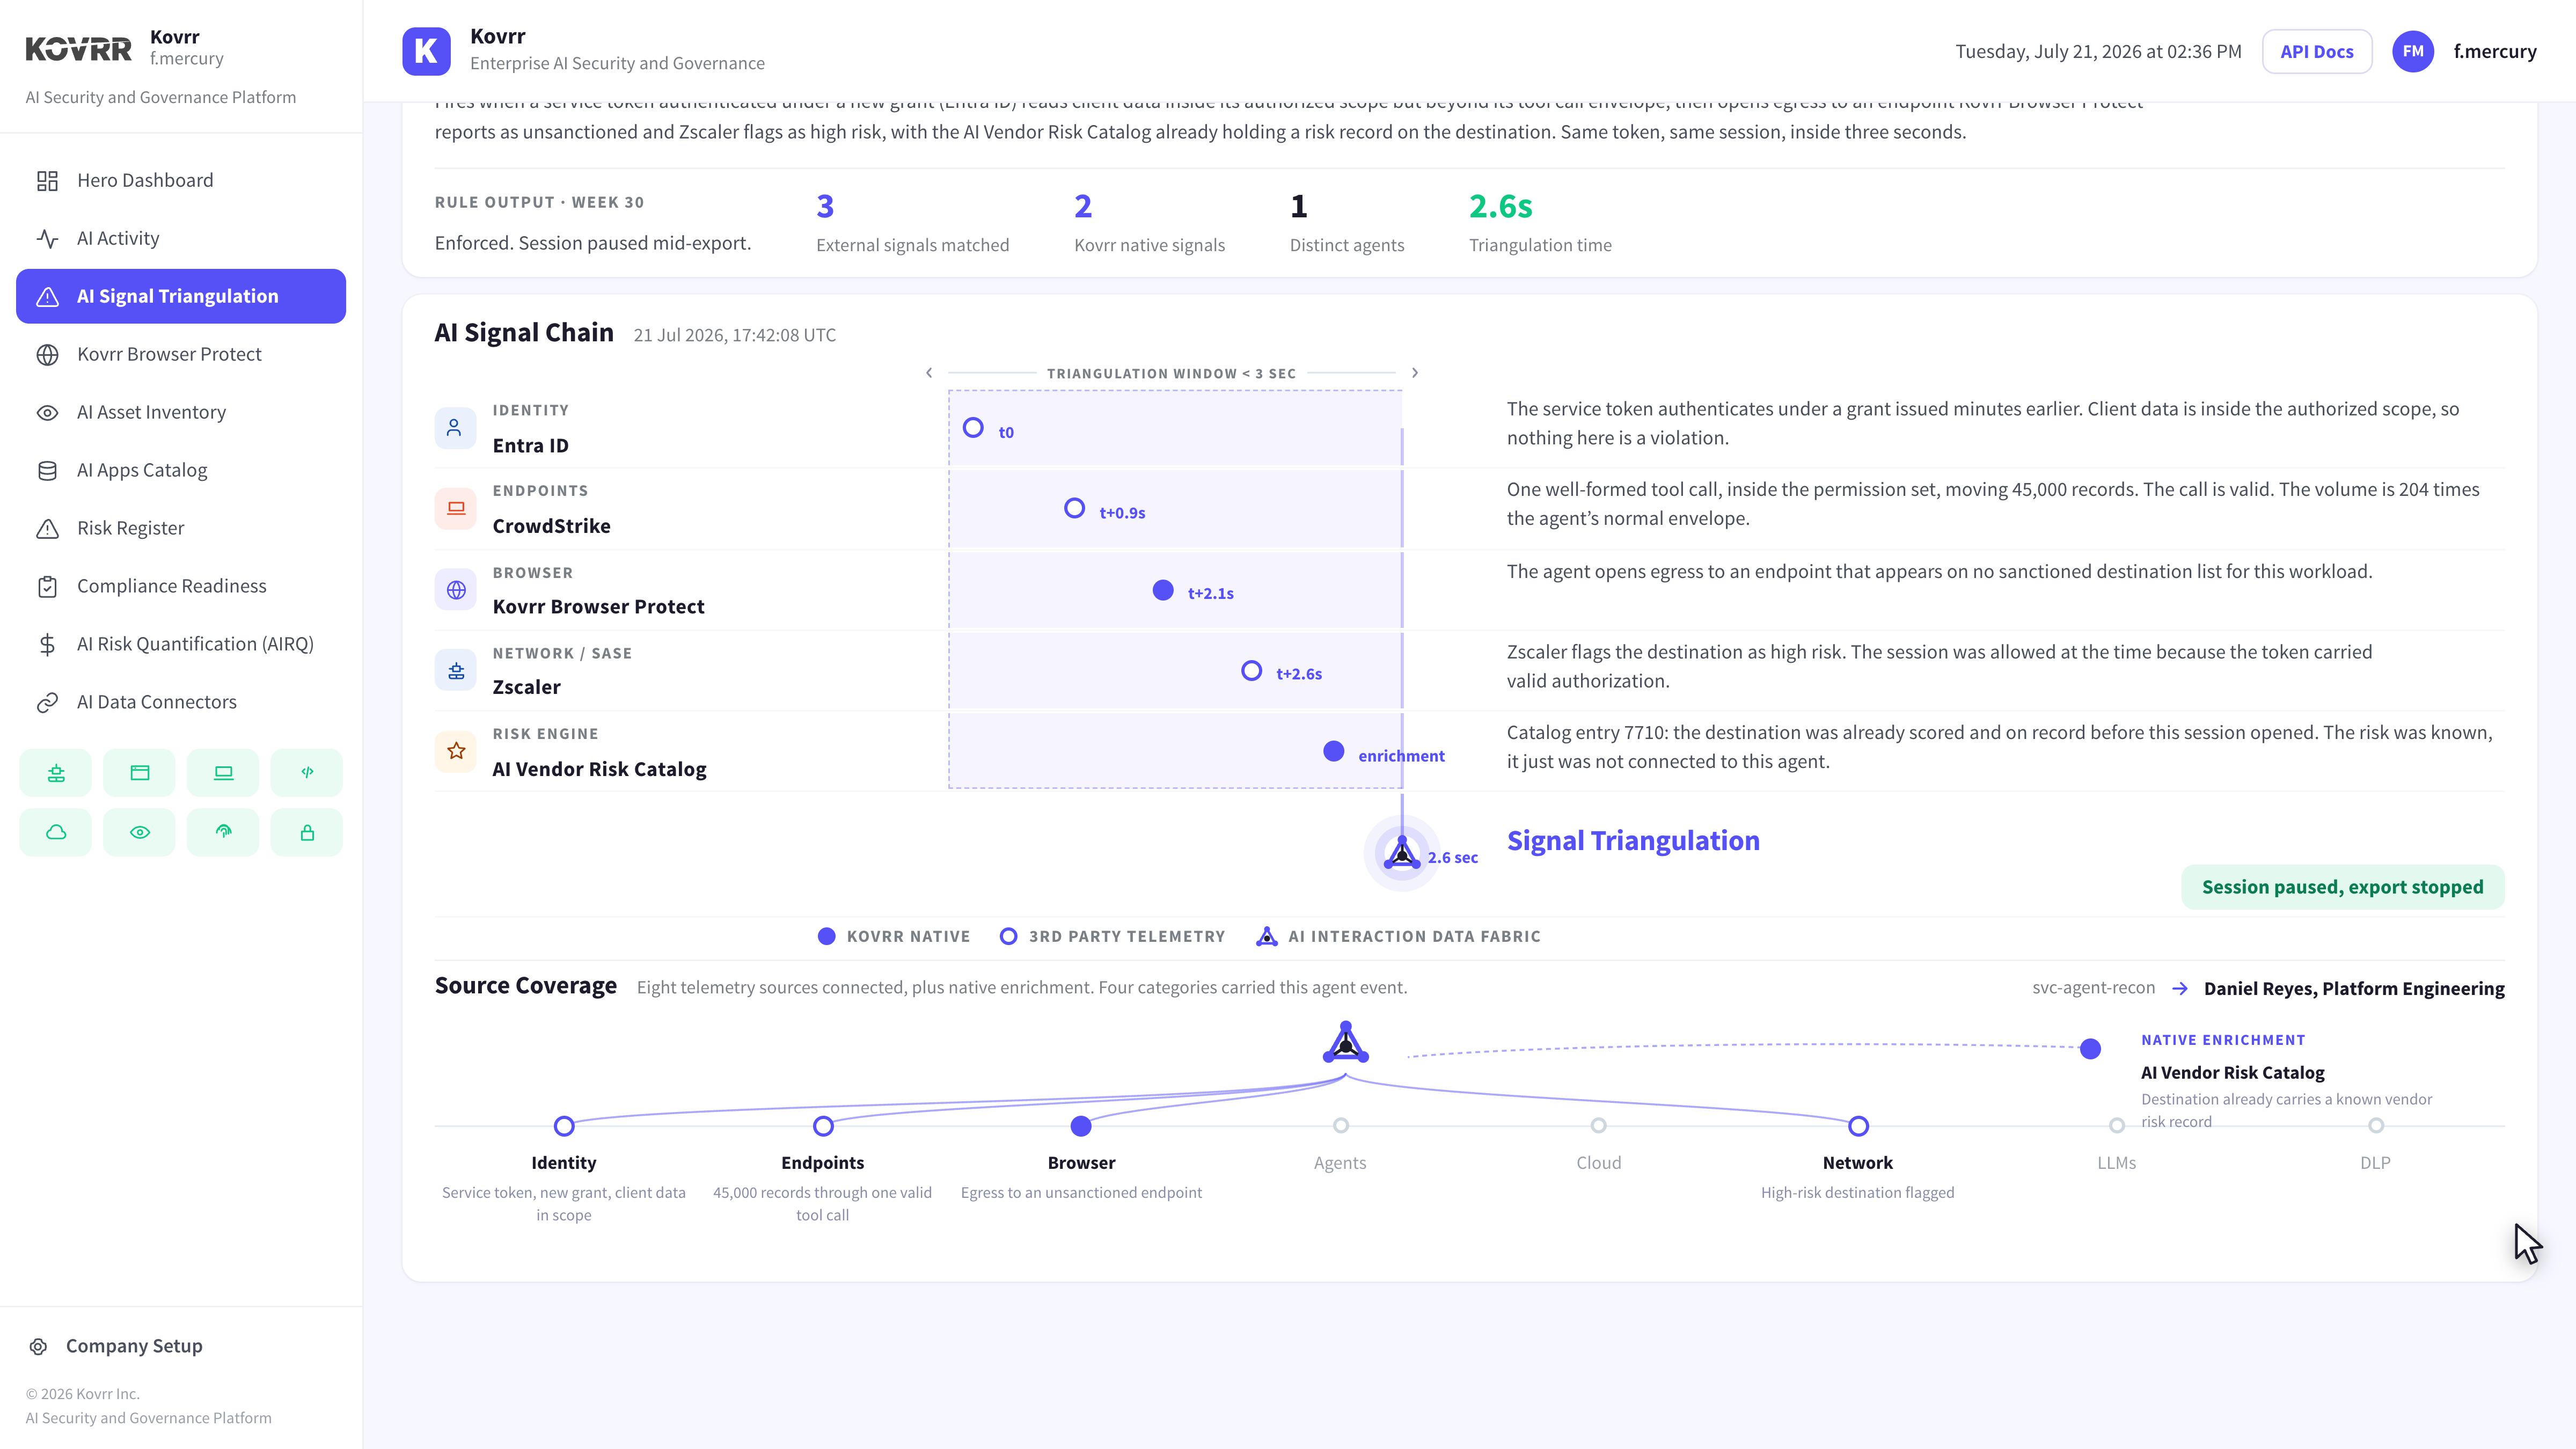Screen dimensions: 2576x1449
Task: Click the green lock connector tile
Action: point(307,832)
